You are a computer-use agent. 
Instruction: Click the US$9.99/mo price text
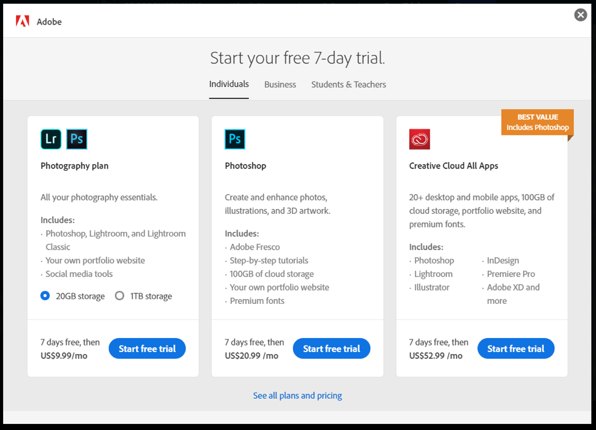pyautogui.click(x=64, y=356)
